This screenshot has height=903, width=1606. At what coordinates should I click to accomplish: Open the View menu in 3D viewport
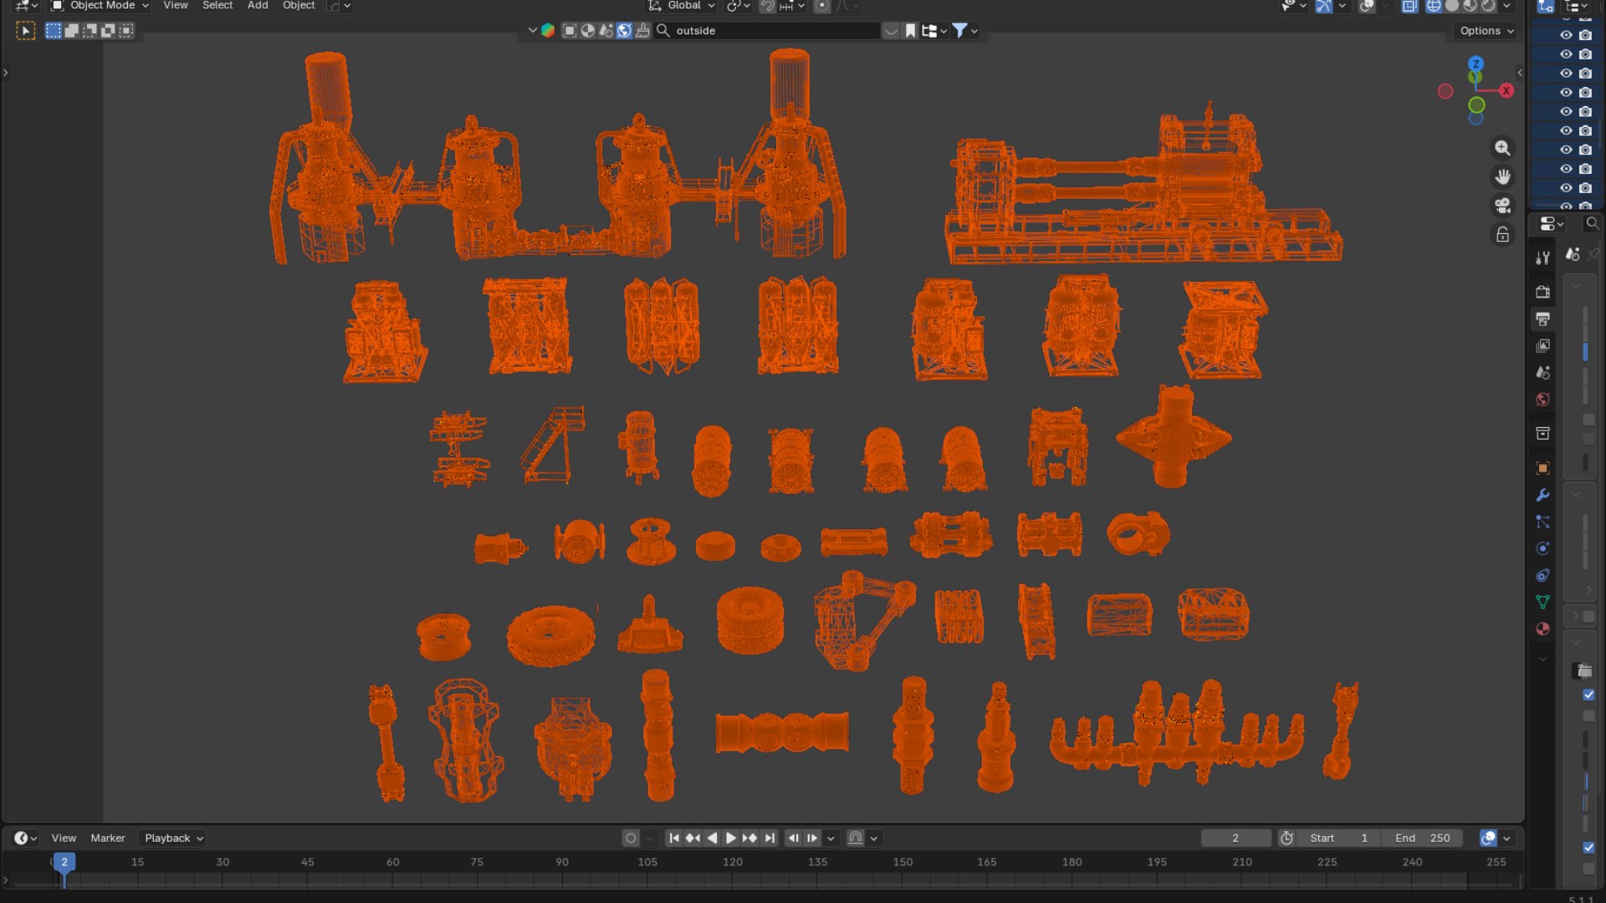click(175, 6)
